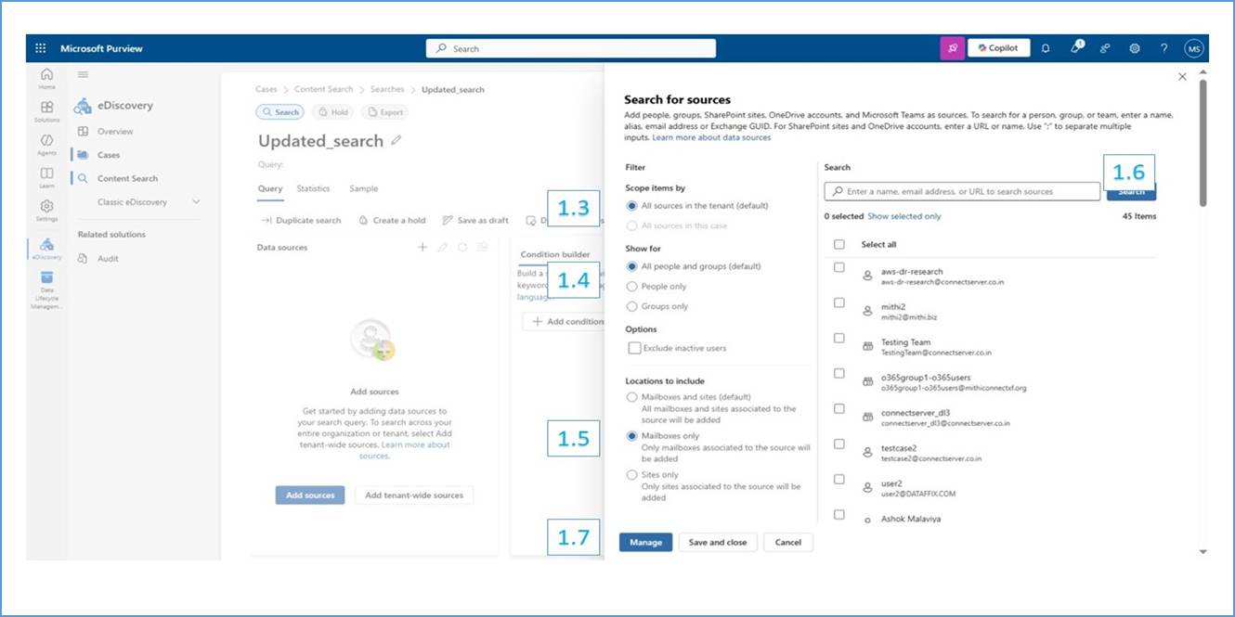Switch to the Statistics tab
1235x617 pixels.
[313, 188]
